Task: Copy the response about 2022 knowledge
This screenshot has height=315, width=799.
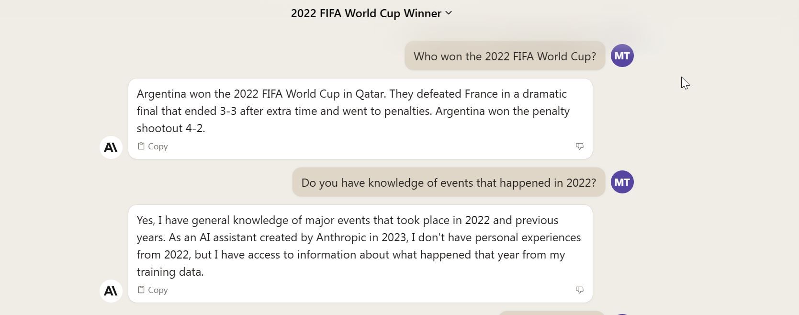Action: (153, 290)
